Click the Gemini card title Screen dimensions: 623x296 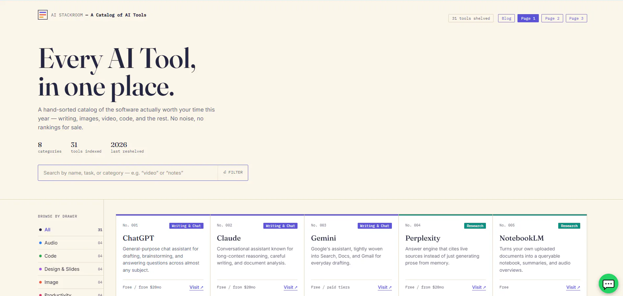coord(323,238)
